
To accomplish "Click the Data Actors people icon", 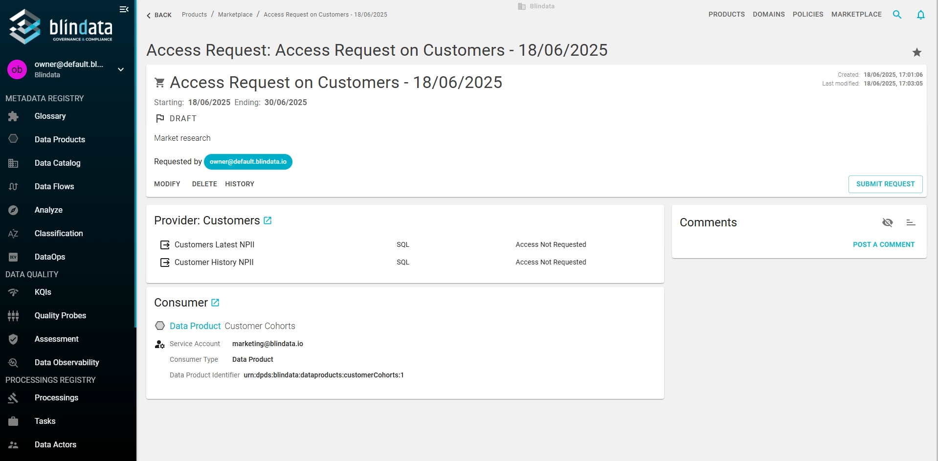I will click(13, 445).
